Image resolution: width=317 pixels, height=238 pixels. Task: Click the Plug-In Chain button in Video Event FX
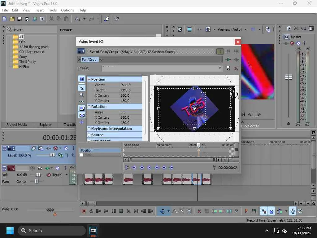click(x=228, y=59)
